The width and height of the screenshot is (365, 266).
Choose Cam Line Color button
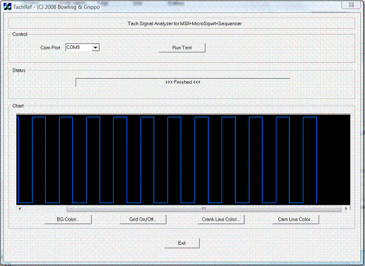[x=295, y=219]
